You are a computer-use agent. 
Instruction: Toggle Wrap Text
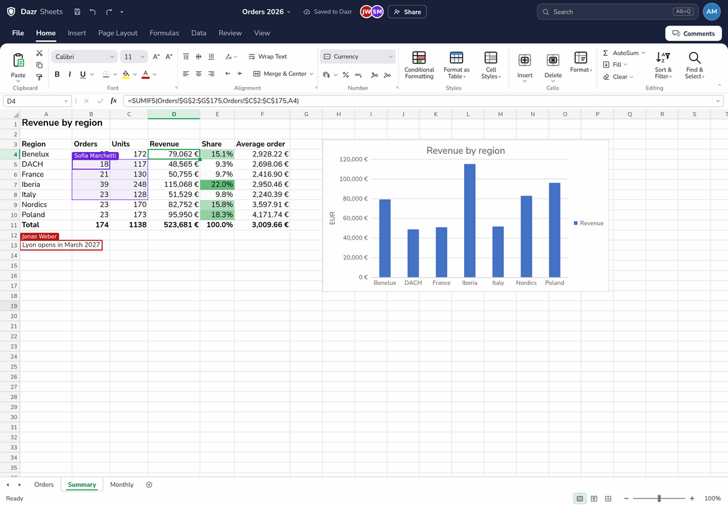(268, 56)
